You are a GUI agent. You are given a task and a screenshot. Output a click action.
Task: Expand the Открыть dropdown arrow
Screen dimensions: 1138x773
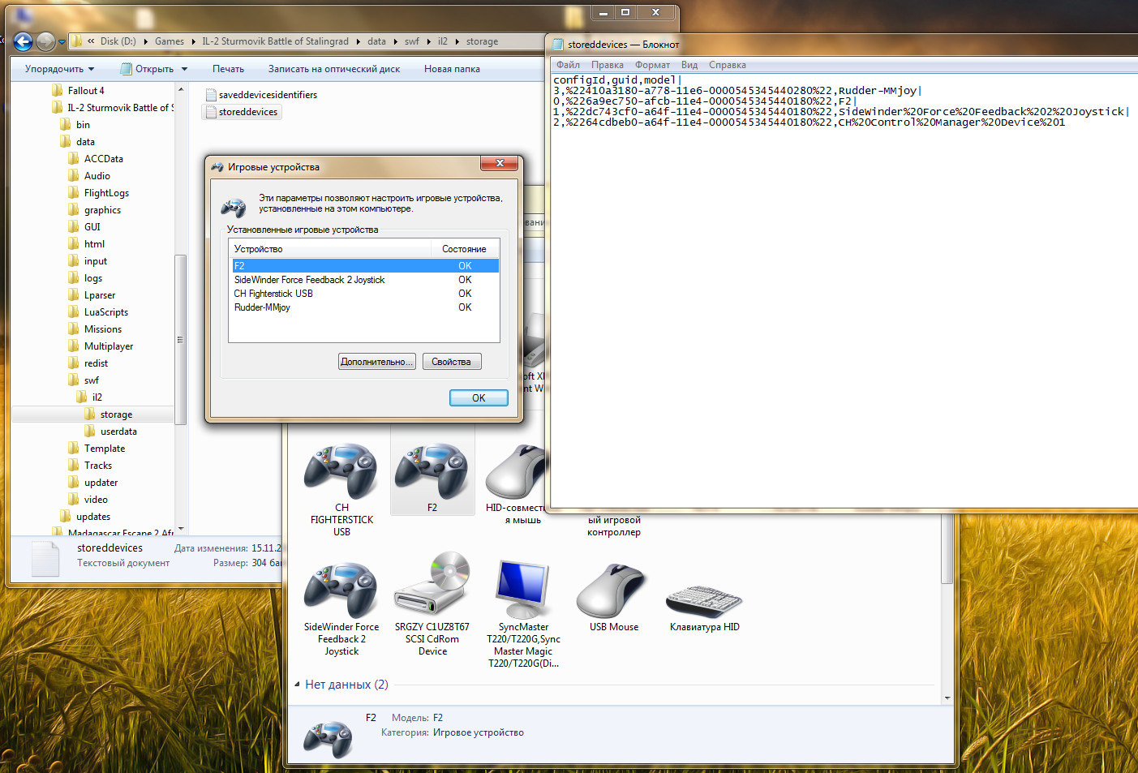point(184,69)
